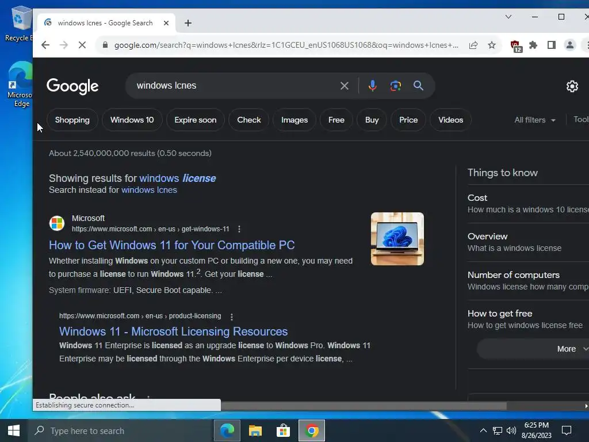Share this page from address bar
The image size is (589, 442).
[x=473, y=45]
